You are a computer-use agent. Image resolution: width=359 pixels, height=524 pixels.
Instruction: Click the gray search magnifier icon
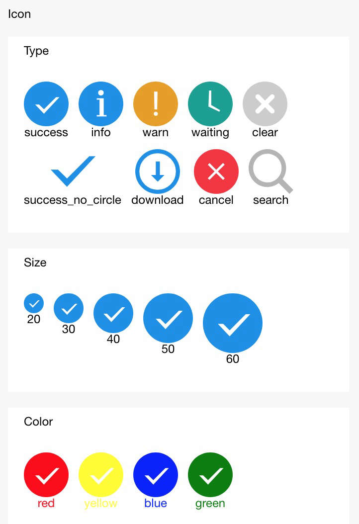[271, 172]
